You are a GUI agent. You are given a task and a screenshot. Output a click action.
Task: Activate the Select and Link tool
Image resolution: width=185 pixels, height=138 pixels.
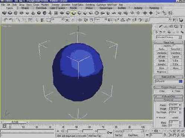point(17,20)
